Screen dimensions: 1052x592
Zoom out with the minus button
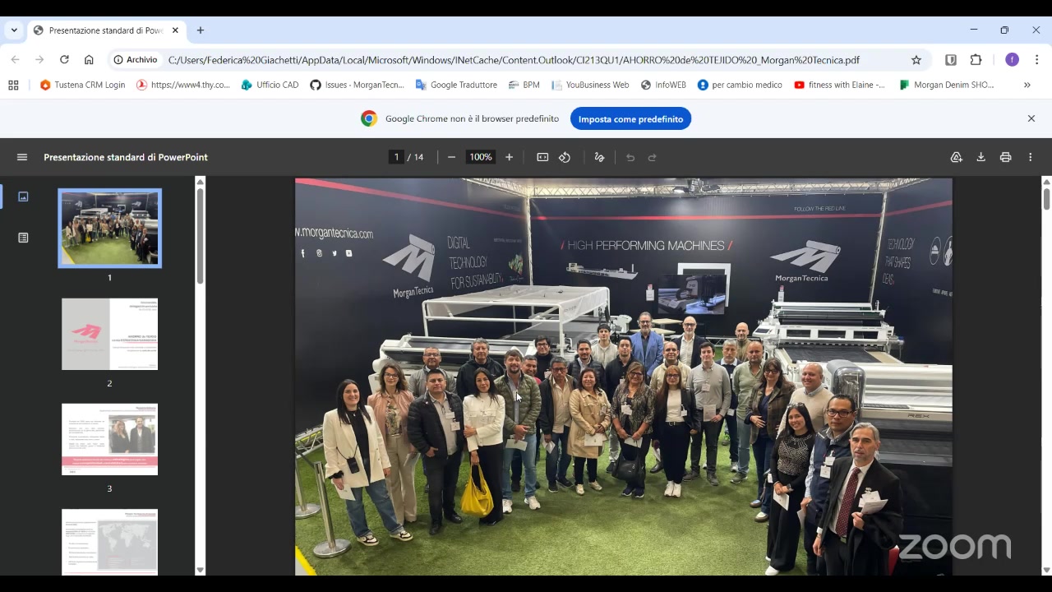click(x=451, y=157)
